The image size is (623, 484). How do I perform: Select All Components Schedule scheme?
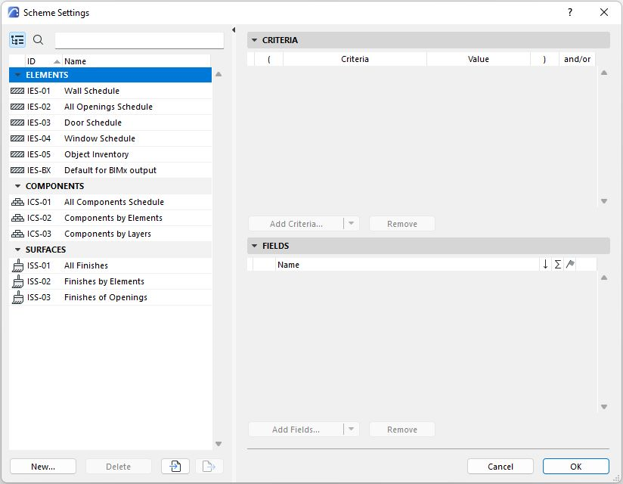pyautogui.click(x=110, y=202)
